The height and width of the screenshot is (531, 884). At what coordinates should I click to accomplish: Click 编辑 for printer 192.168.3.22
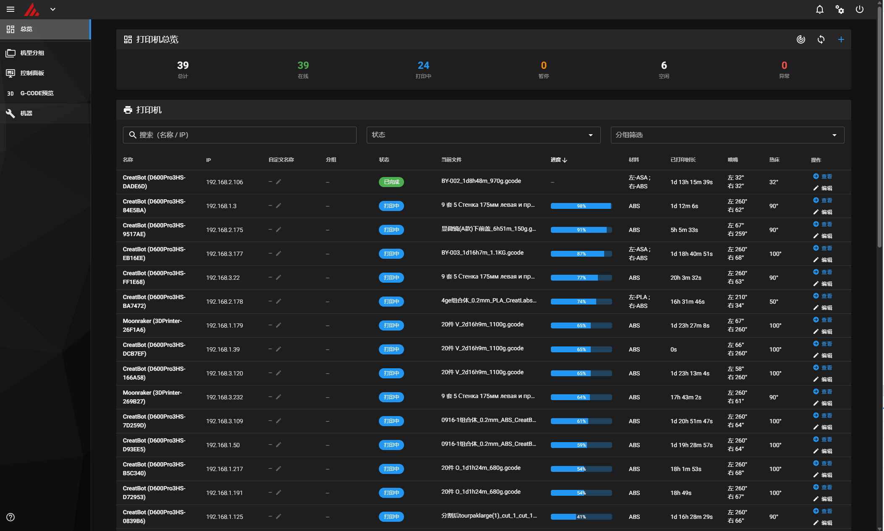click(x=822, y=284)
